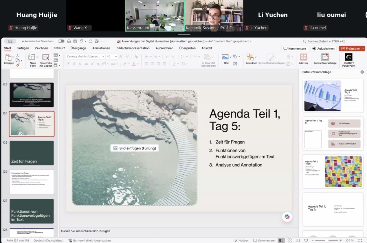This screenshot has width=367, height=243.
Task: Open the font color picker
Action: [x=133, y=64]
